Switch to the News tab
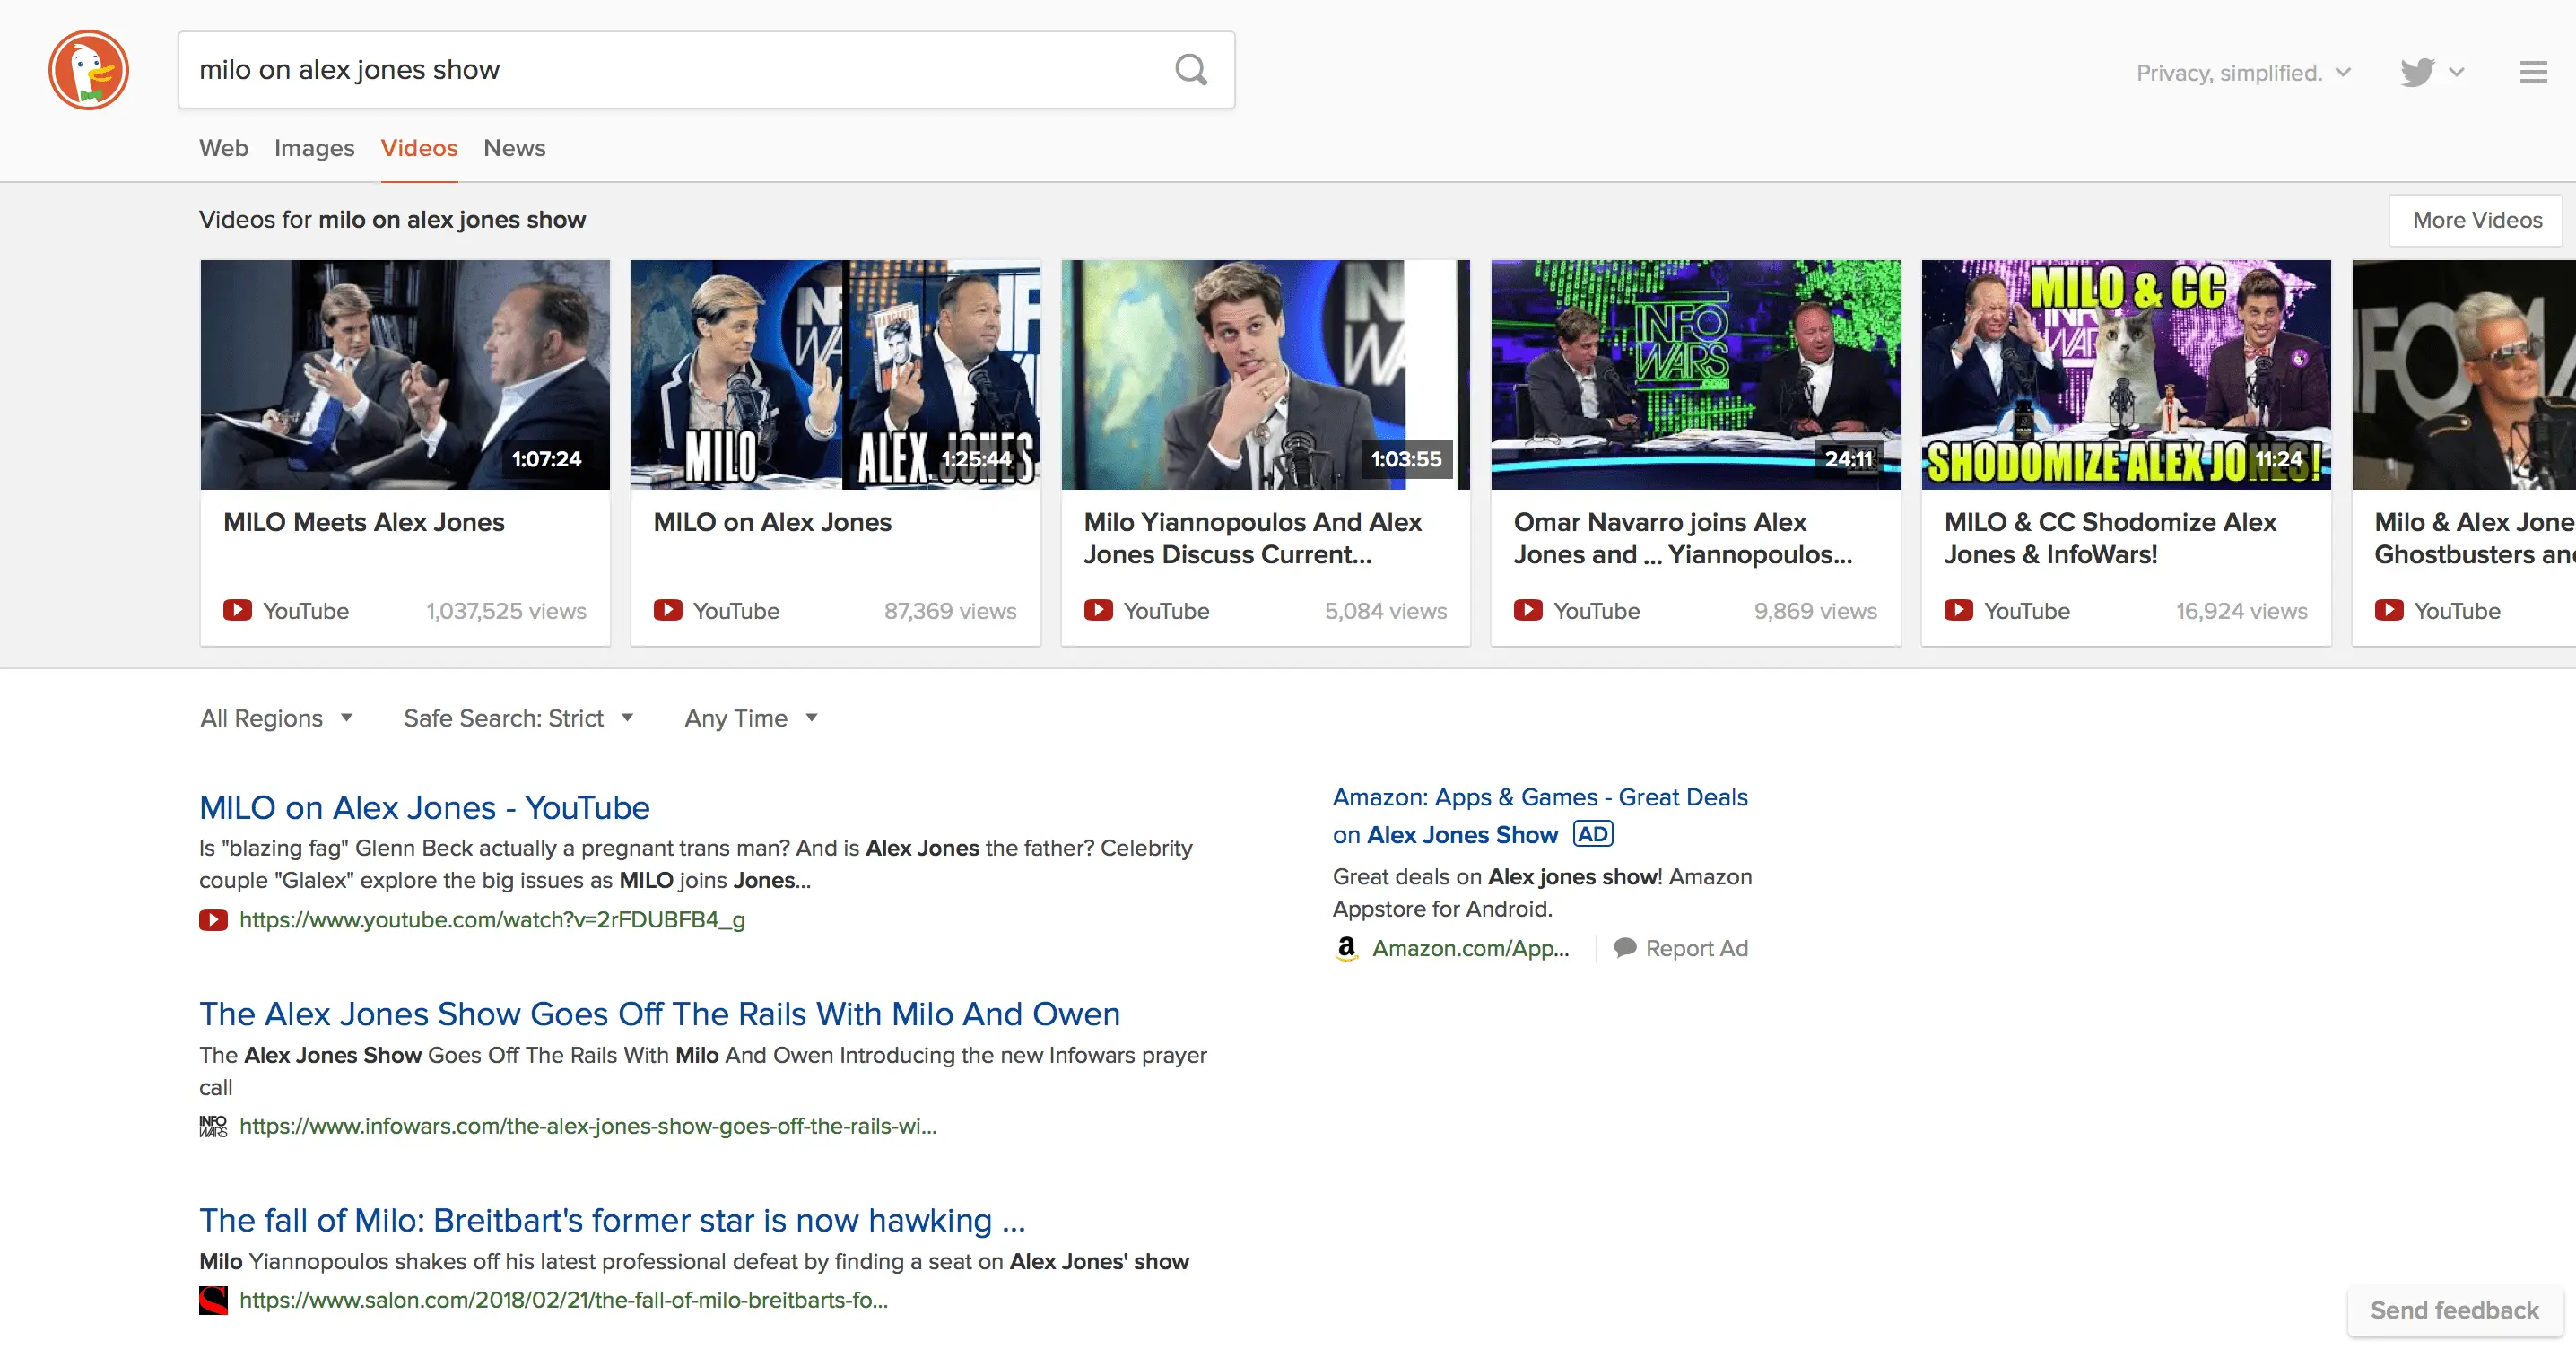The height and width of the screenshot is (1349, 2576). coord(514,148)
